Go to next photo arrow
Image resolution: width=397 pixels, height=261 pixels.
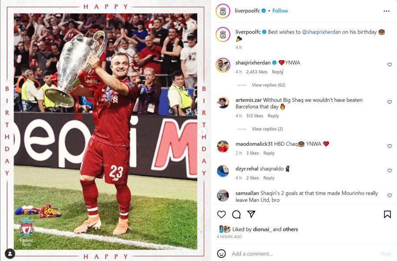click(202, 131)
